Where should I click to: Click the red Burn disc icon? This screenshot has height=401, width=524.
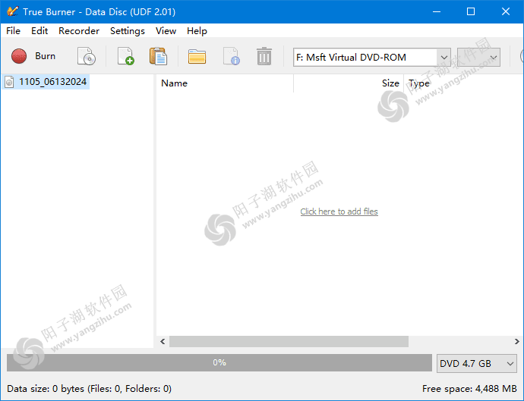click(x=19, y=56)
